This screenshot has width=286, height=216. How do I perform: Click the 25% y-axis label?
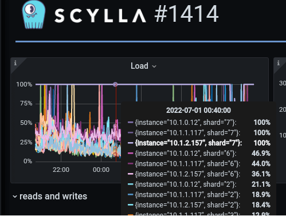pyautogui.click(x=26, y=142)
